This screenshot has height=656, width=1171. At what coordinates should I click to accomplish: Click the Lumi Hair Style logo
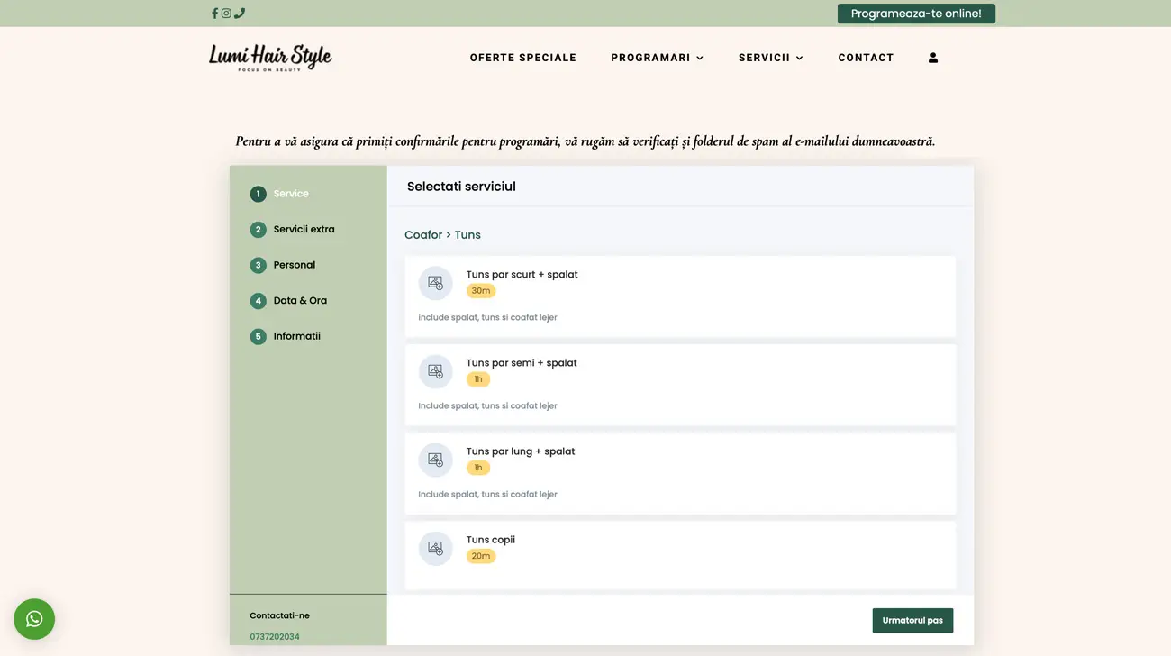coord(270,58)
